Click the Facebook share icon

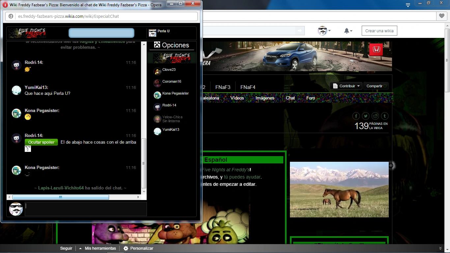point(356,116)
